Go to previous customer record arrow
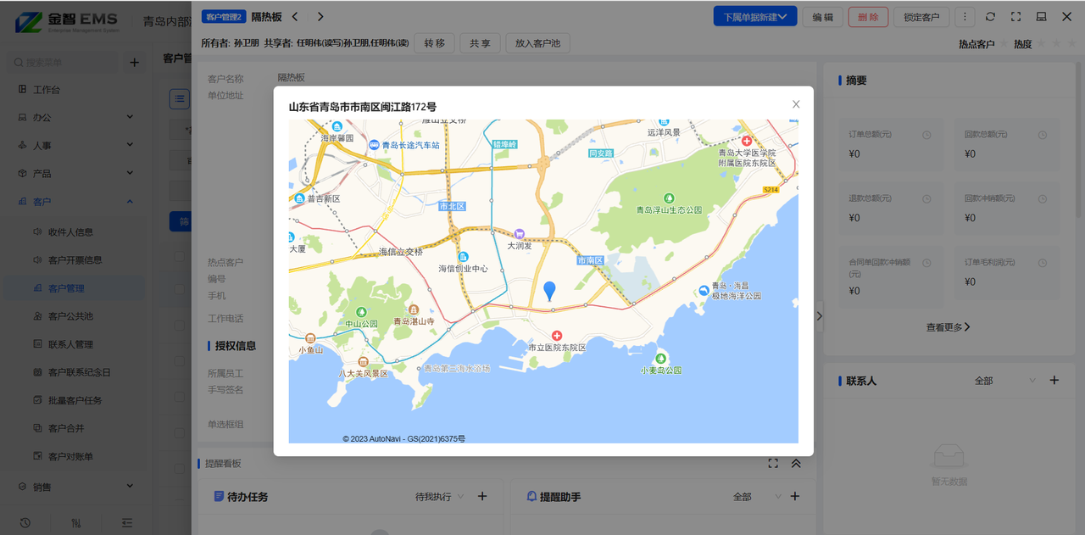1085x535 pixels. point(295,16)
